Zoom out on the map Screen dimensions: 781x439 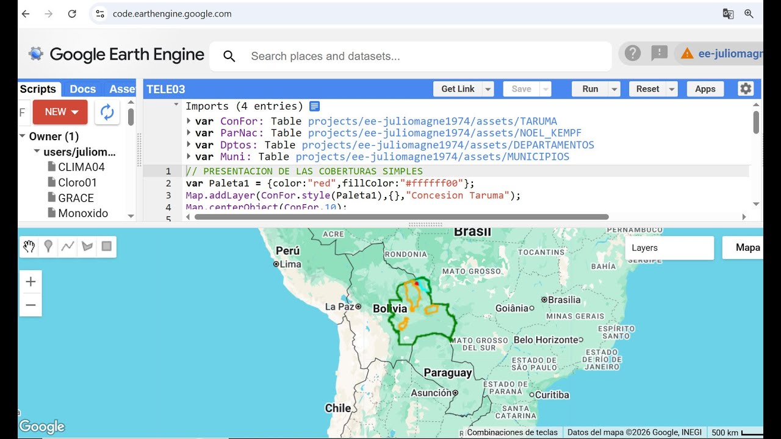[31, 305]
